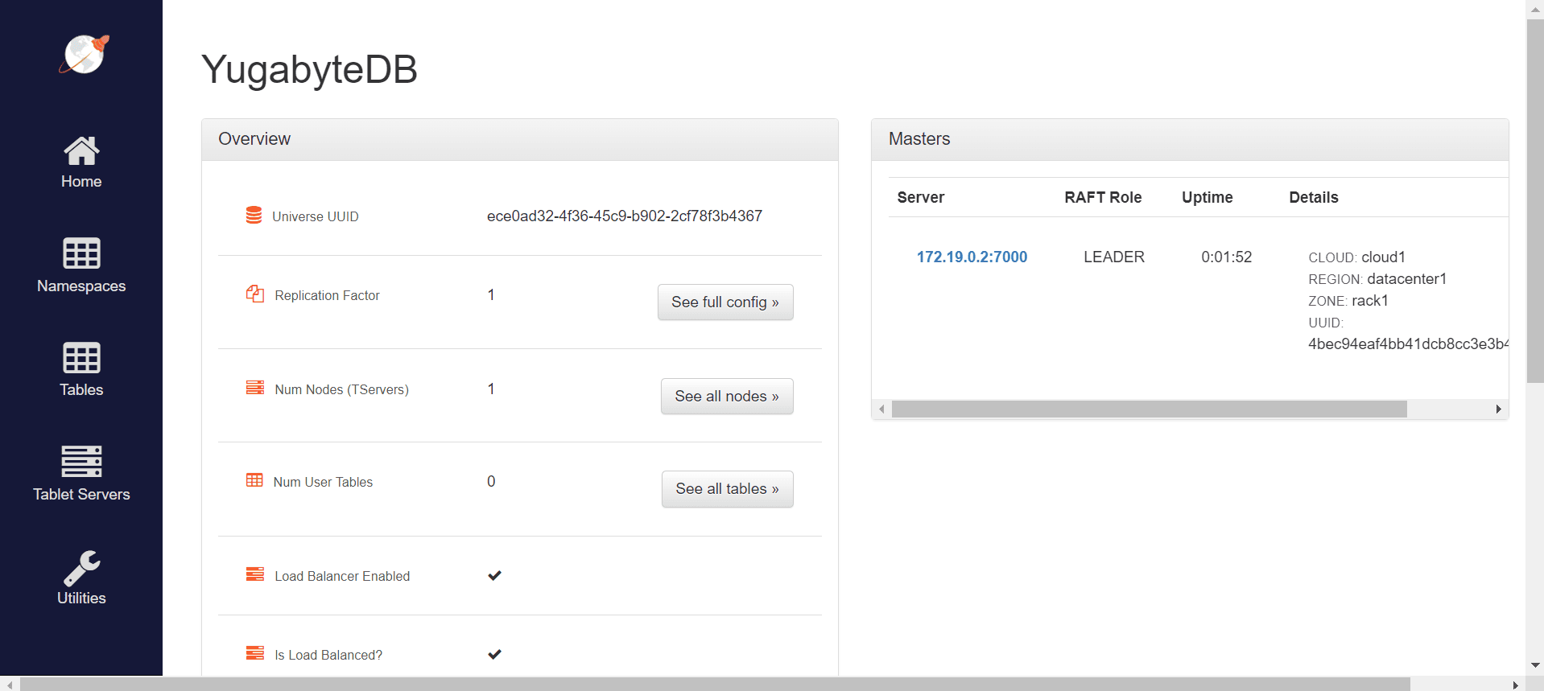1544x691 pixels.
Task: Click the master UUID value 4bec94eaf4bb41dcb8cc3e3b
Action: click(1408, 343)
